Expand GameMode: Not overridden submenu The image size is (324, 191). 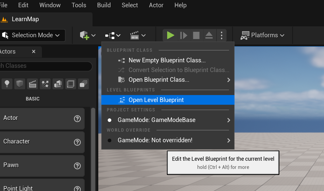pos(168,140)
